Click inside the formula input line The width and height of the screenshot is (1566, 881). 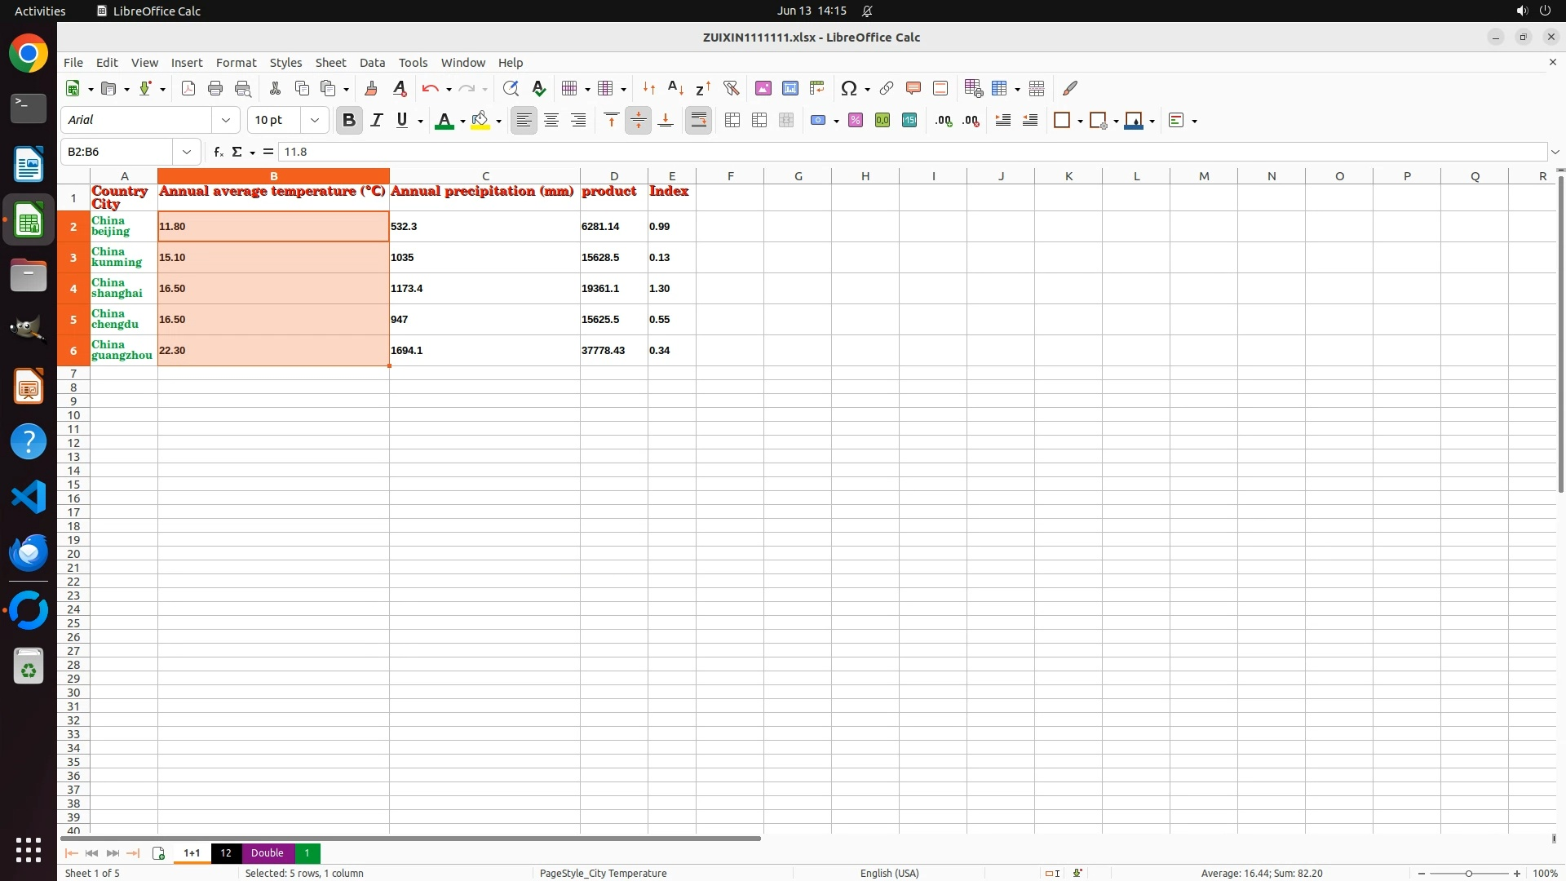[x=897, y=152]
